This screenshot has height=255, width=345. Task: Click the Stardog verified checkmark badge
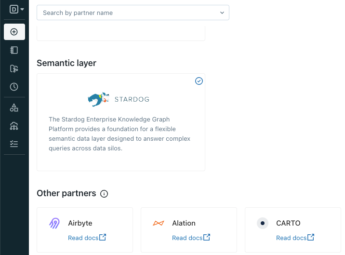199,81
